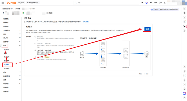Open 用量封顶 in the sidebar
The width and height of the screenshot is (187, 101).
[6, 91]
